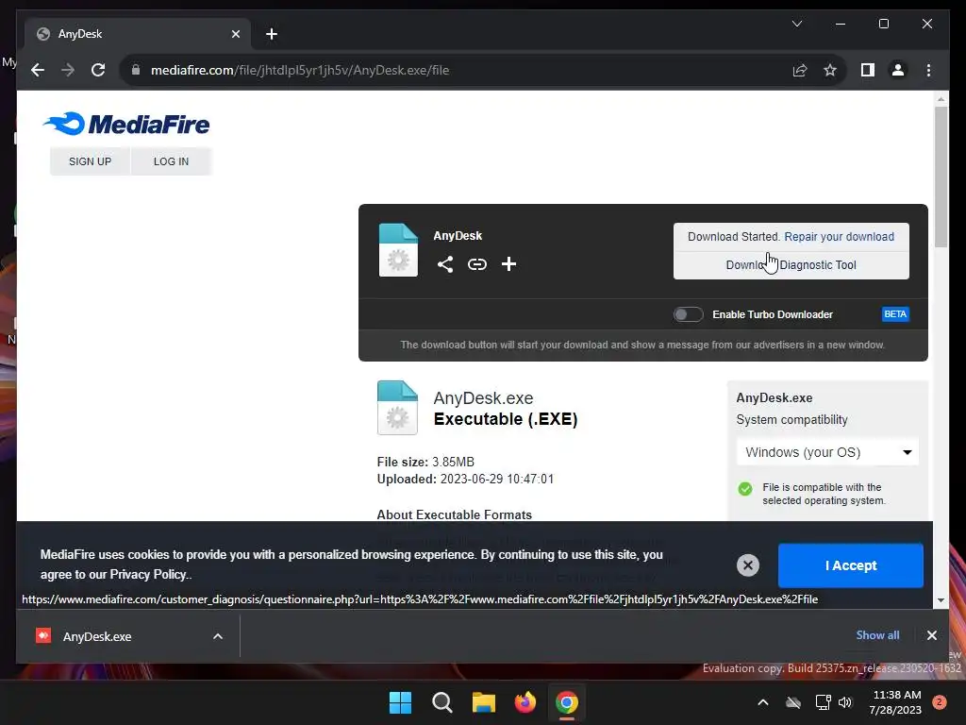
Task: Show hidden system tray icons
Action: click(x=762, y=702)
